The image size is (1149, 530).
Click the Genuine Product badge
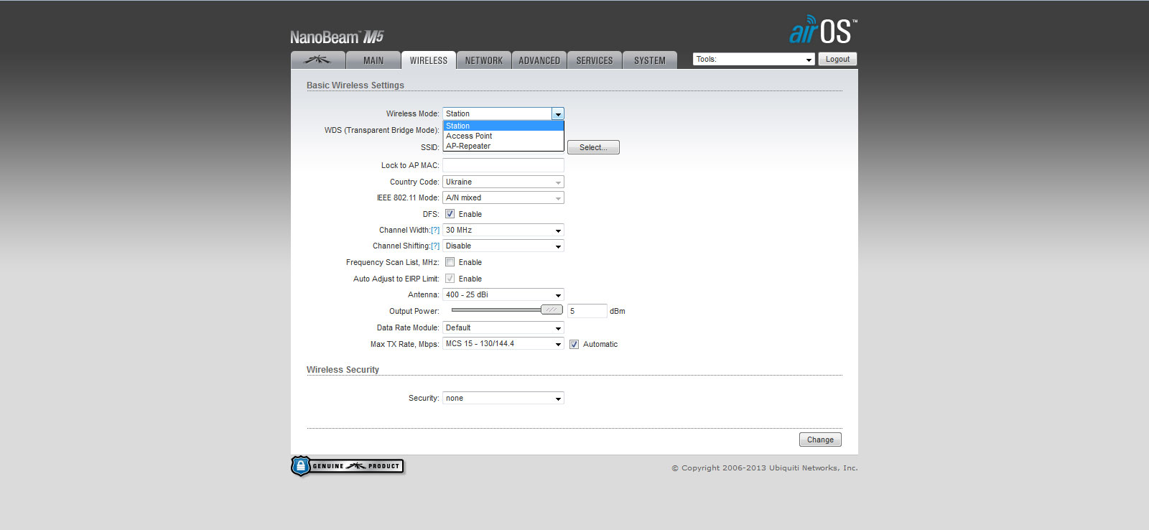pyautogui.click(x=348, y=466)
